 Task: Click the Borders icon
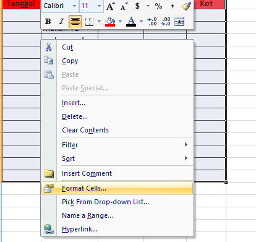coord(89,22)
